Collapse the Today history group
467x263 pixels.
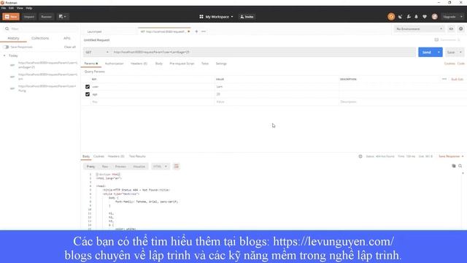click(x=4, y=56)
